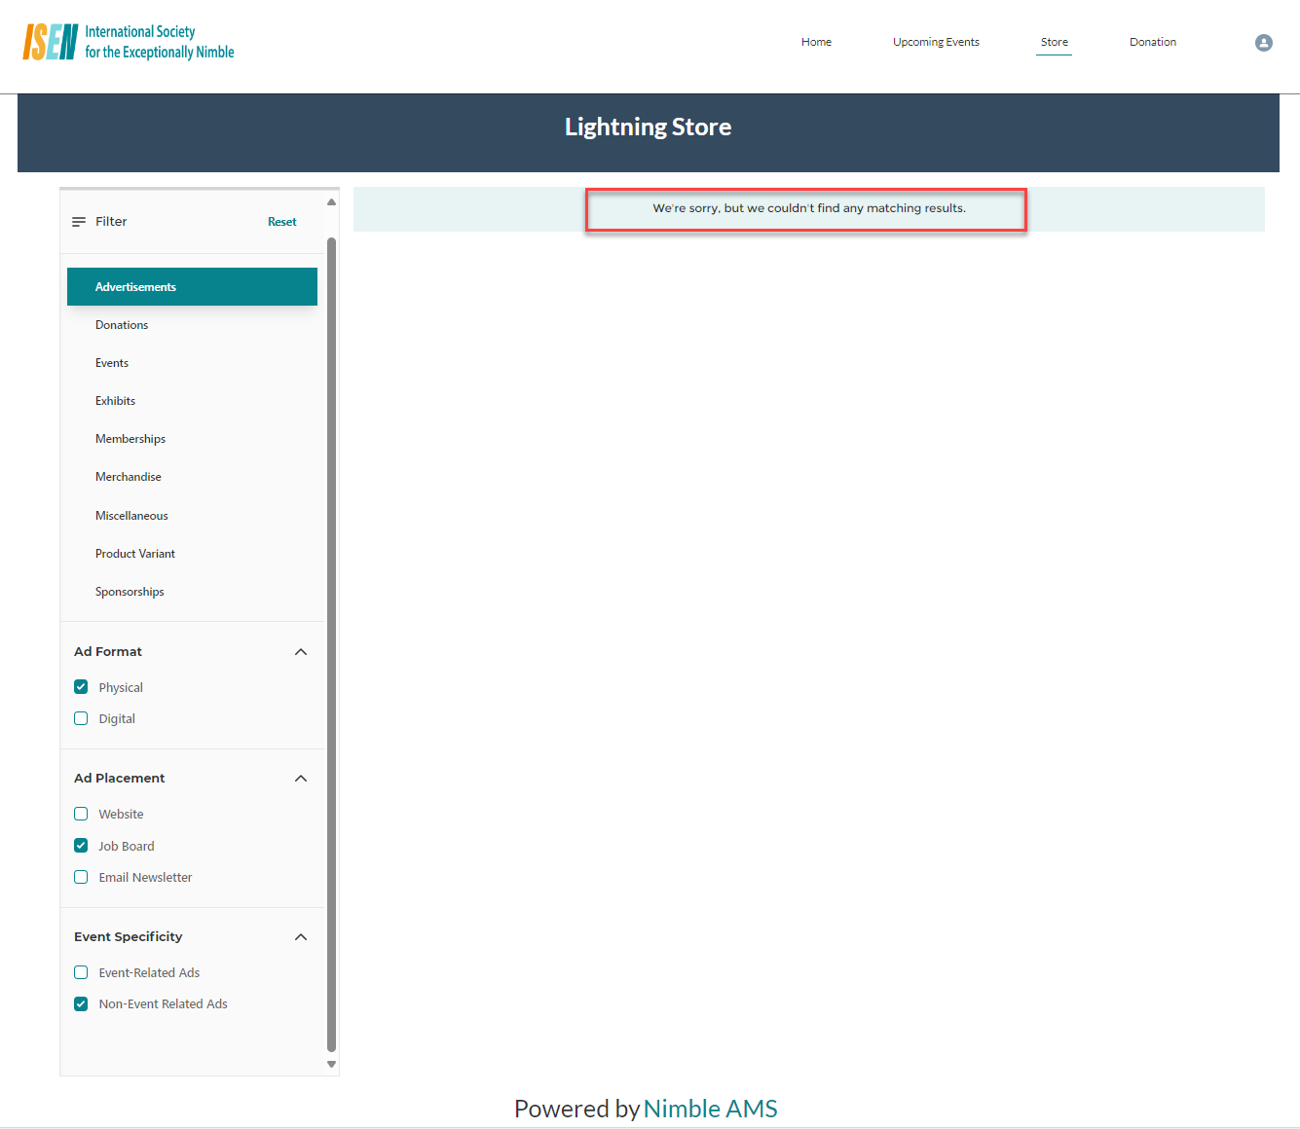1300x1129 pixels.
Task: Click the ISEN logo
Action: coord(127,41)
